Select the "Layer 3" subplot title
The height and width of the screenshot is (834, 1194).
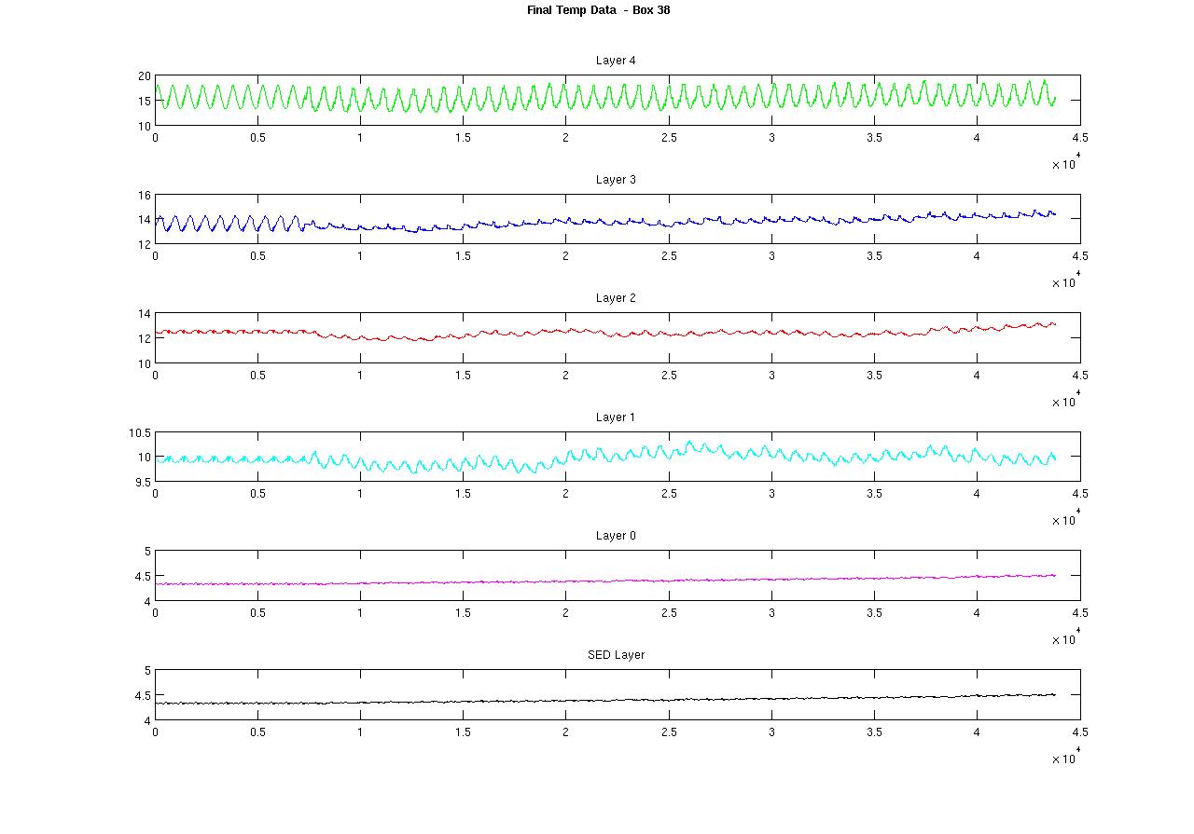(x=616, y=180)
